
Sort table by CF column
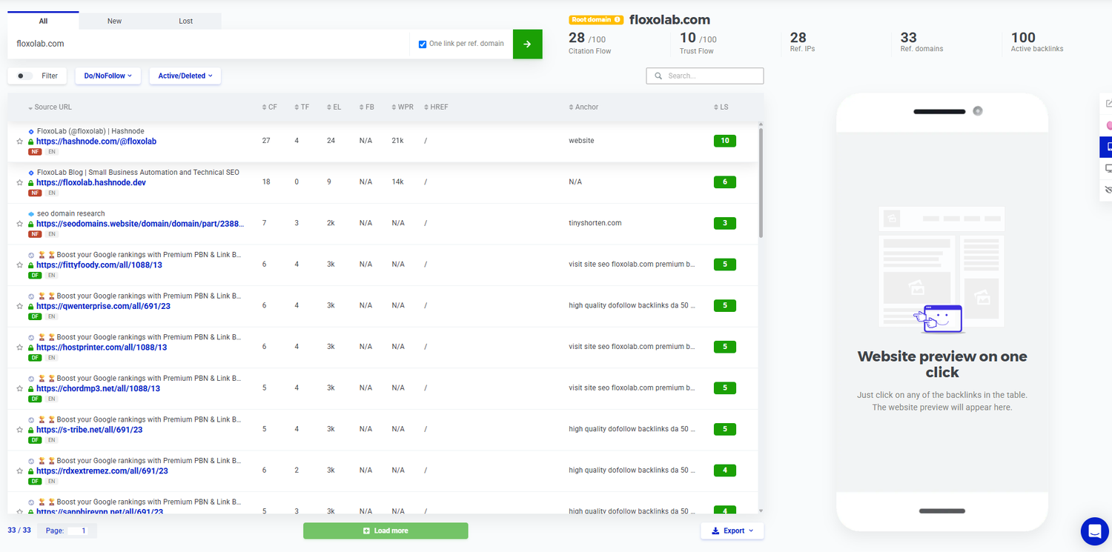pos(270,107)
